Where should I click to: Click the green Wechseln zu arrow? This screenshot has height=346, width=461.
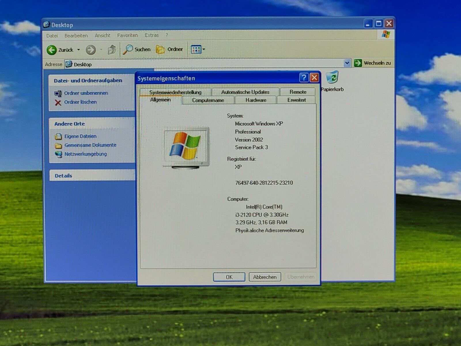(x=358, y=63)
